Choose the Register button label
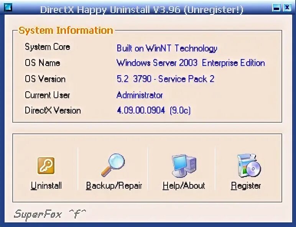 click(246, 186)
